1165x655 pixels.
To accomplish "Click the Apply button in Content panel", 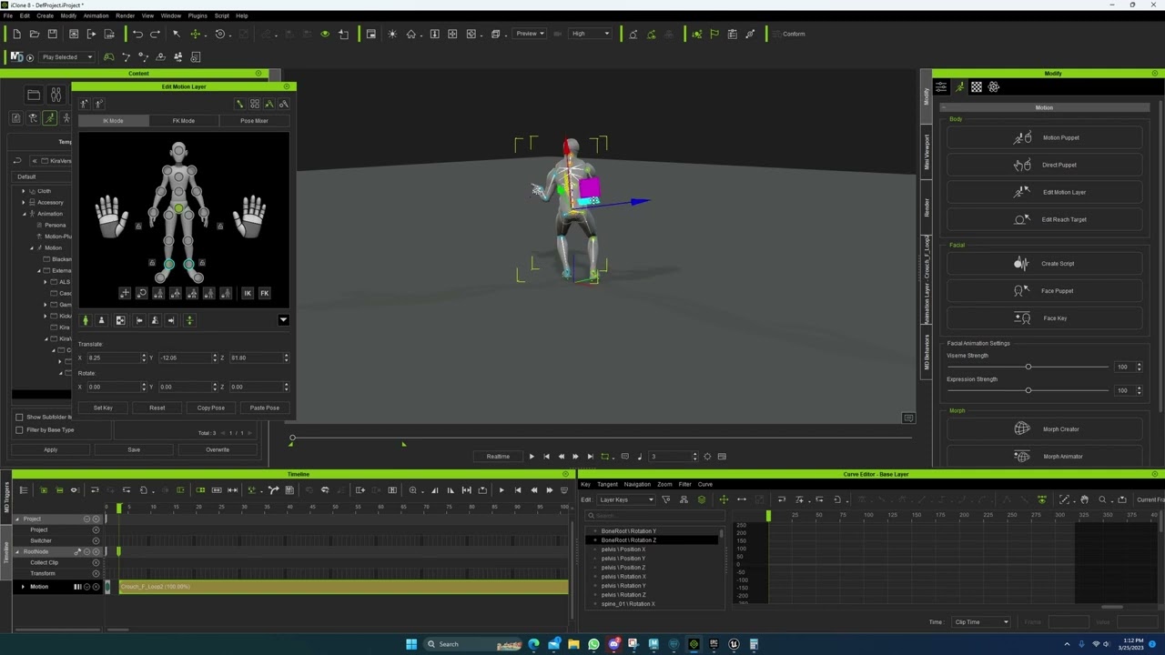I will pyautogui.click(x=51, y=449).
